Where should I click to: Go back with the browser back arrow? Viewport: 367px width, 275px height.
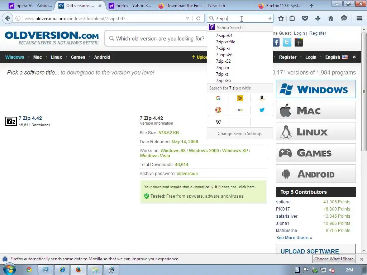[x=8, y=18]
